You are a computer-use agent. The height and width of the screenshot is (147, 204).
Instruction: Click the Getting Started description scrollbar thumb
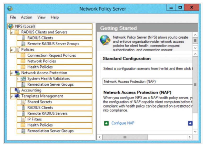coord(195,41)
